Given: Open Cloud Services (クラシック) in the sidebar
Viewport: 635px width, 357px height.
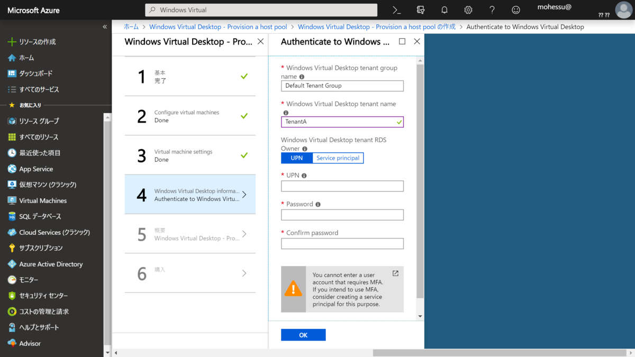Looking at the screenshot, I should 49,232.
